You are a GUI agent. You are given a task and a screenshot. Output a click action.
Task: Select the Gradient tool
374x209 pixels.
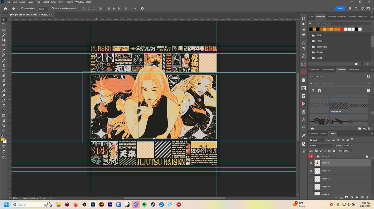click(x=4, y=80)
